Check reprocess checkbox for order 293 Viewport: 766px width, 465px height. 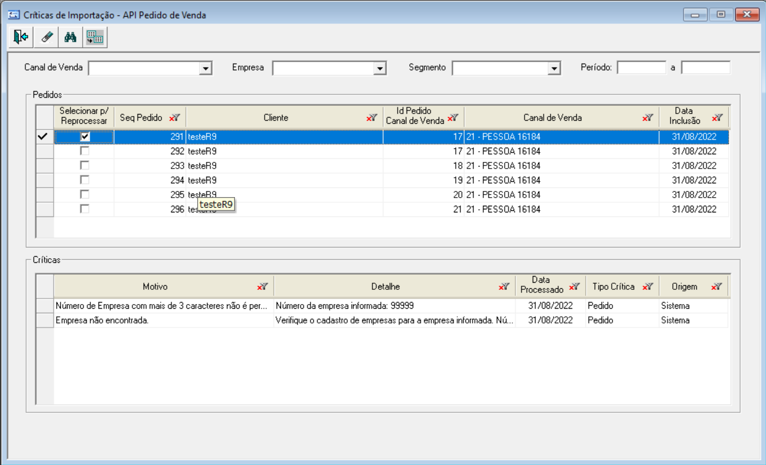point(85,166)
